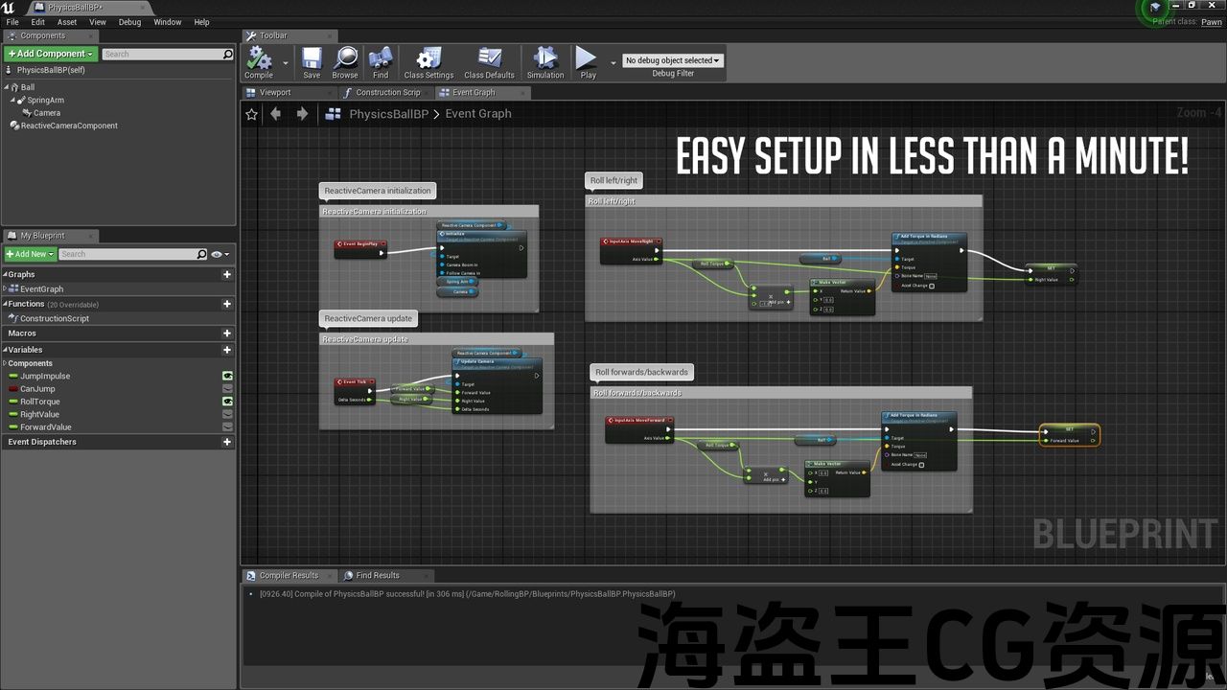Screen dimensions: 1227x690
Task: Open the debug object filter dropdown
Action: click(672, 60)
